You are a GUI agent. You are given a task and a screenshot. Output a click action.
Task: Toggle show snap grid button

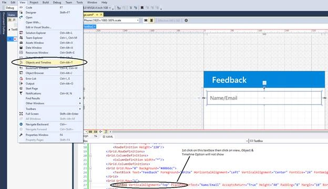pos(90,132)
